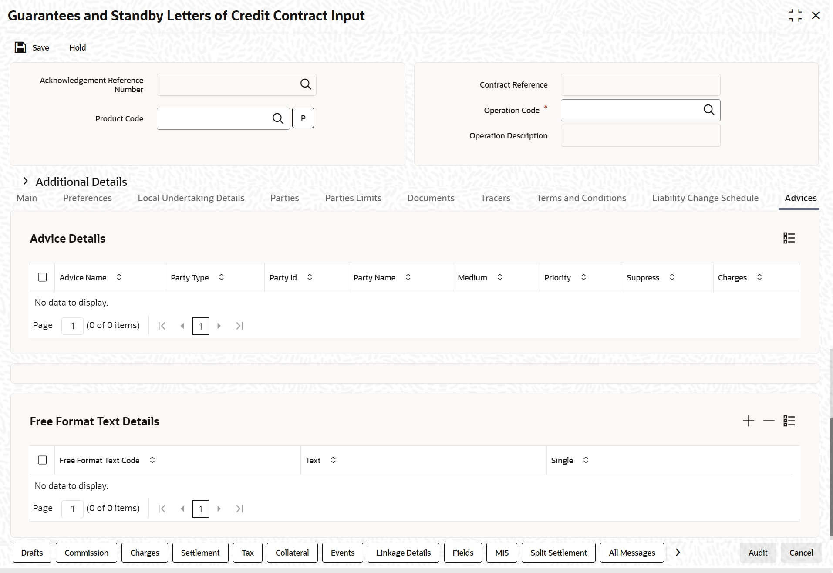Viewport: 833px width, 573px height.
Task: Sort by Suppress column
Action: [x=672, y=277]
